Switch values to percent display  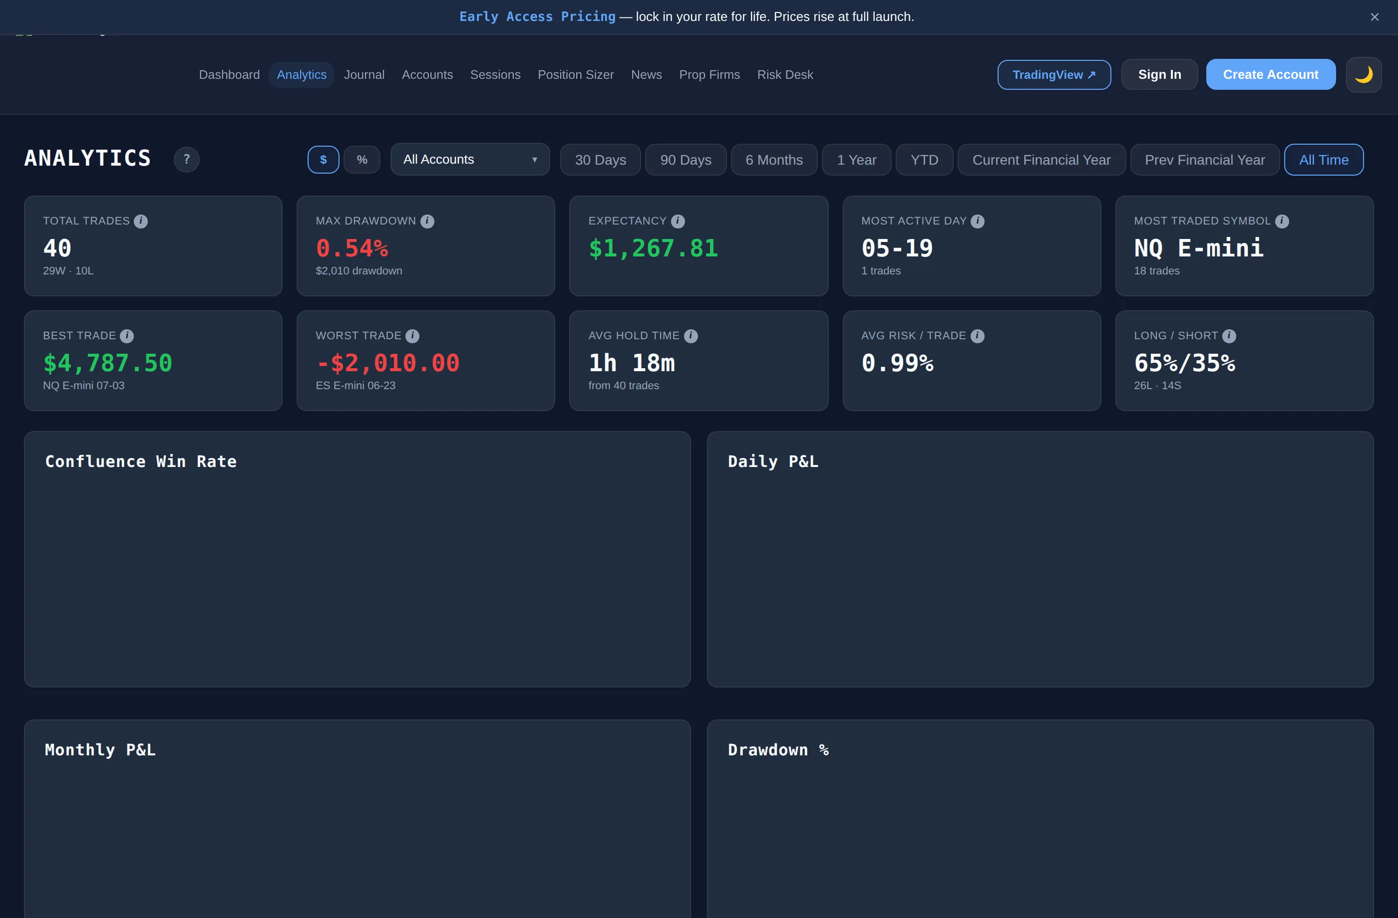point(362,160)
